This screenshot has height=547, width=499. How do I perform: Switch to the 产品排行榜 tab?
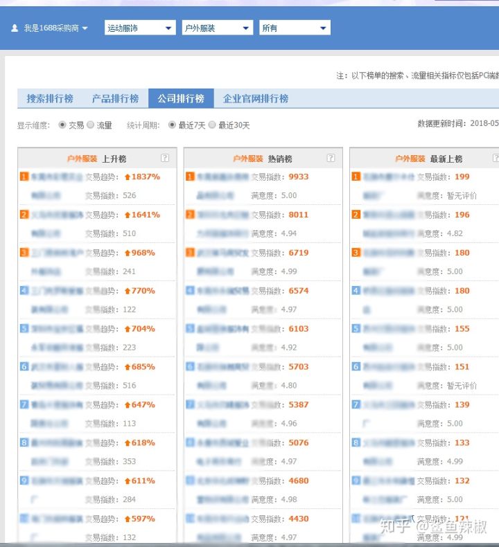click(x=115, y=98)
